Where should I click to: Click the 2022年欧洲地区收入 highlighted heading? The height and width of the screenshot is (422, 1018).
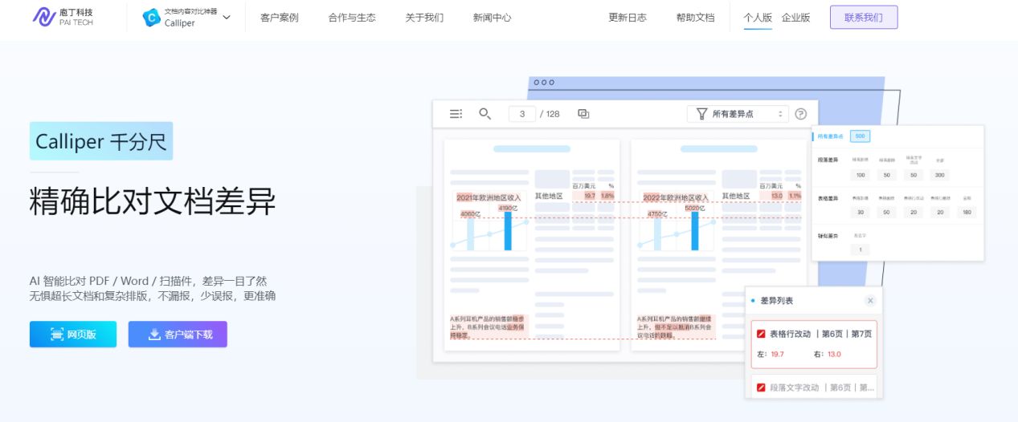point(676,197)
